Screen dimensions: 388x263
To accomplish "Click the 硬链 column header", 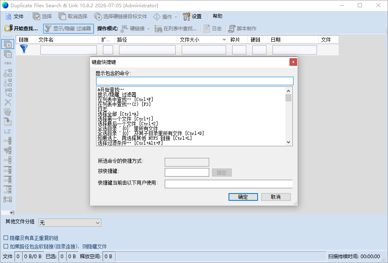I will coord(258,40).
